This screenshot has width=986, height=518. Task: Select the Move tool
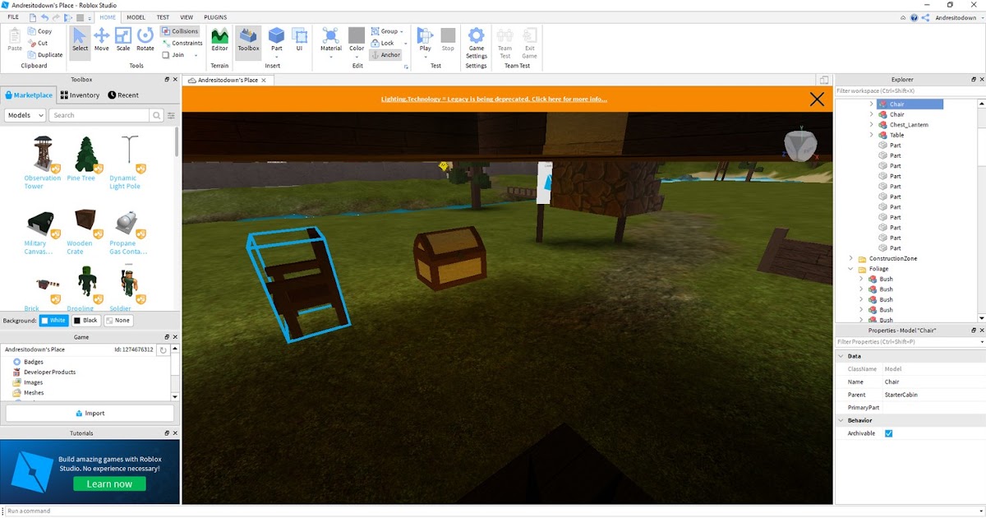[x=101, y=39]
